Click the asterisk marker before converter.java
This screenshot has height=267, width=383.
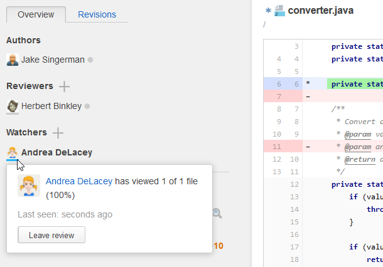[267, 11]
